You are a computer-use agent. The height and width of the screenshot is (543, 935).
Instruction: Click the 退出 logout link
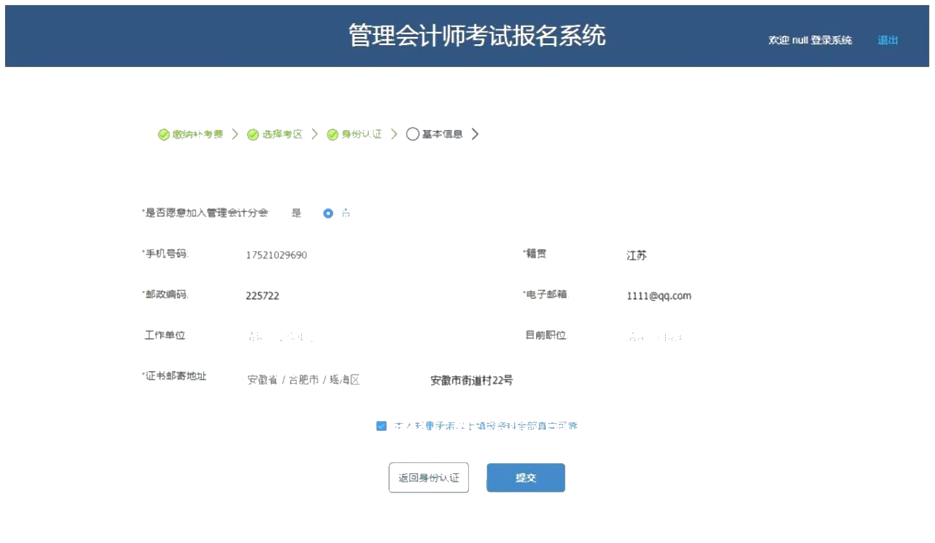click(887, 41)
